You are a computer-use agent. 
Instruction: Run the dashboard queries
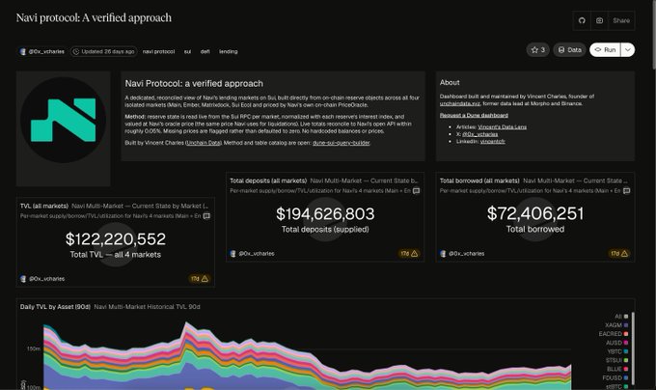pos(605,50)
